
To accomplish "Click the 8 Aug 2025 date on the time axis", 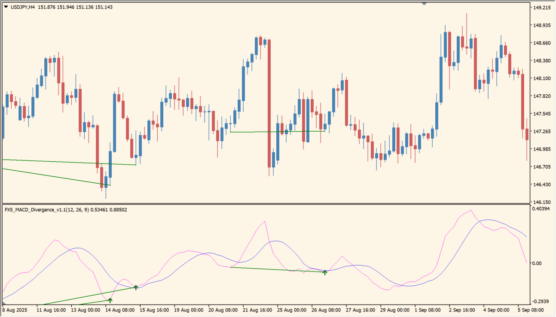I will [x=15, y=309].
